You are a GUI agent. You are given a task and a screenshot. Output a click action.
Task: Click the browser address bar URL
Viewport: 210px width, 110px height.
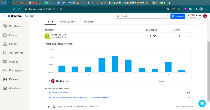45,9
